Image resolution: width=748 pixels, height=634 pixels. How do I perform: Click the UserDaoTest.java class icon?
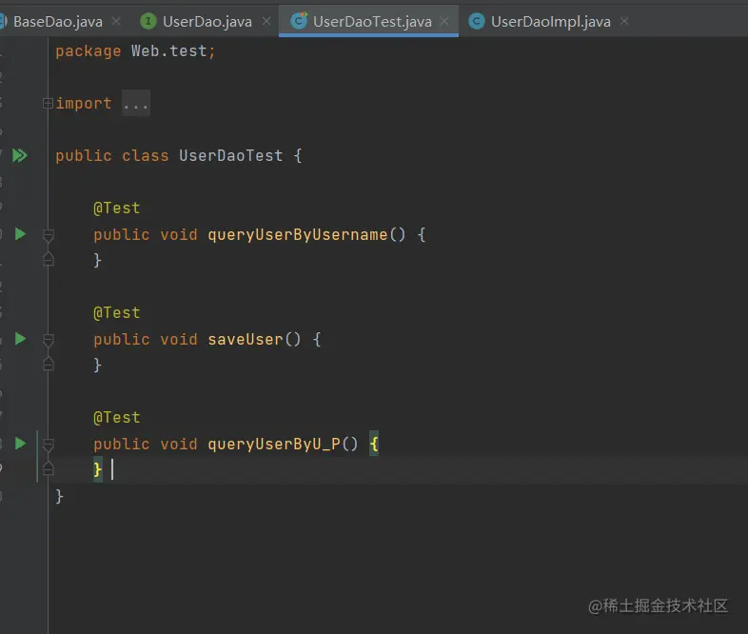(299, 21)
